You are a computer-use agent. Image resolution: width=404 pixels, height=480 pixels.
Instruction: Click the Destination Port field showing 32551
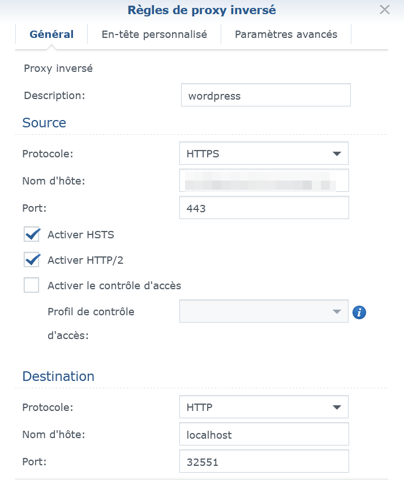coord(264,461)
